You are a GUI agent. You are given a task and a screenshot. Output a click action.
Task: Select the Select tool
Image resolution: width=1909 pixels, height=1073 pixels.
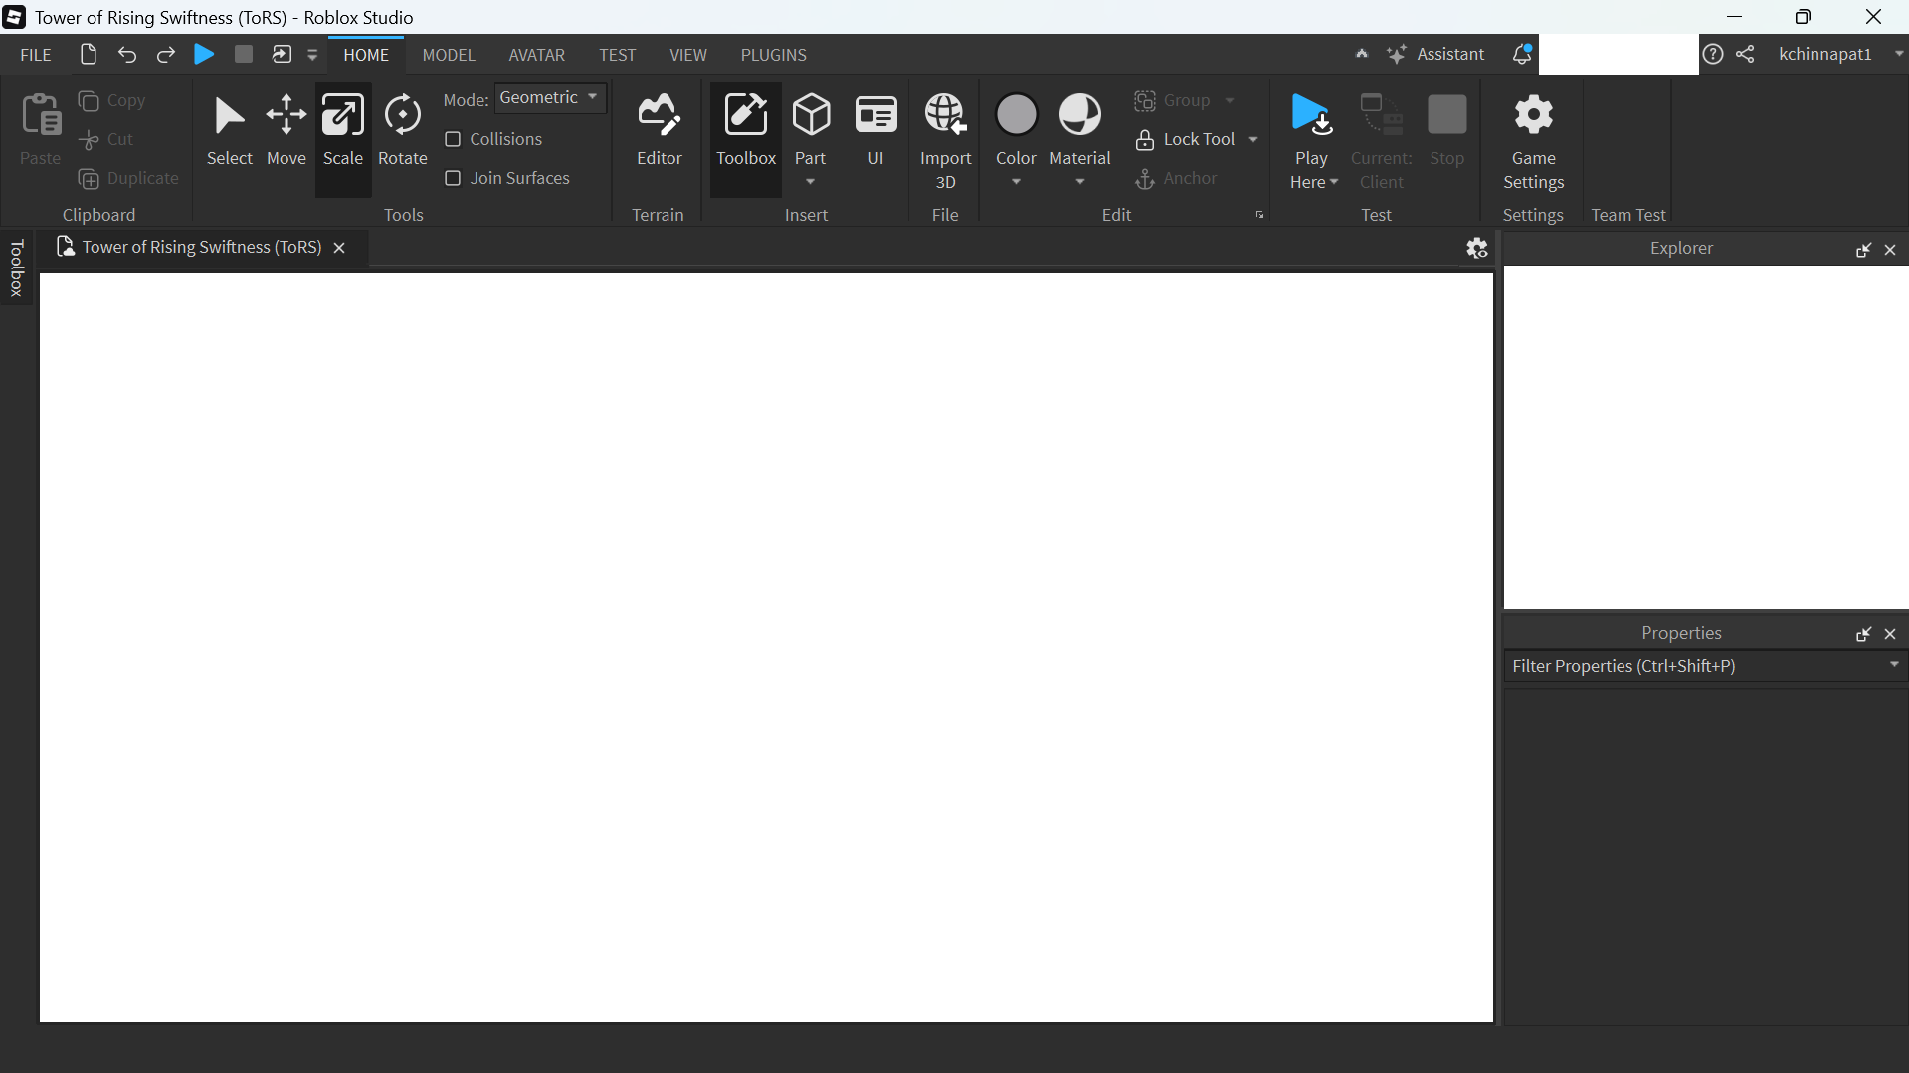230,132
